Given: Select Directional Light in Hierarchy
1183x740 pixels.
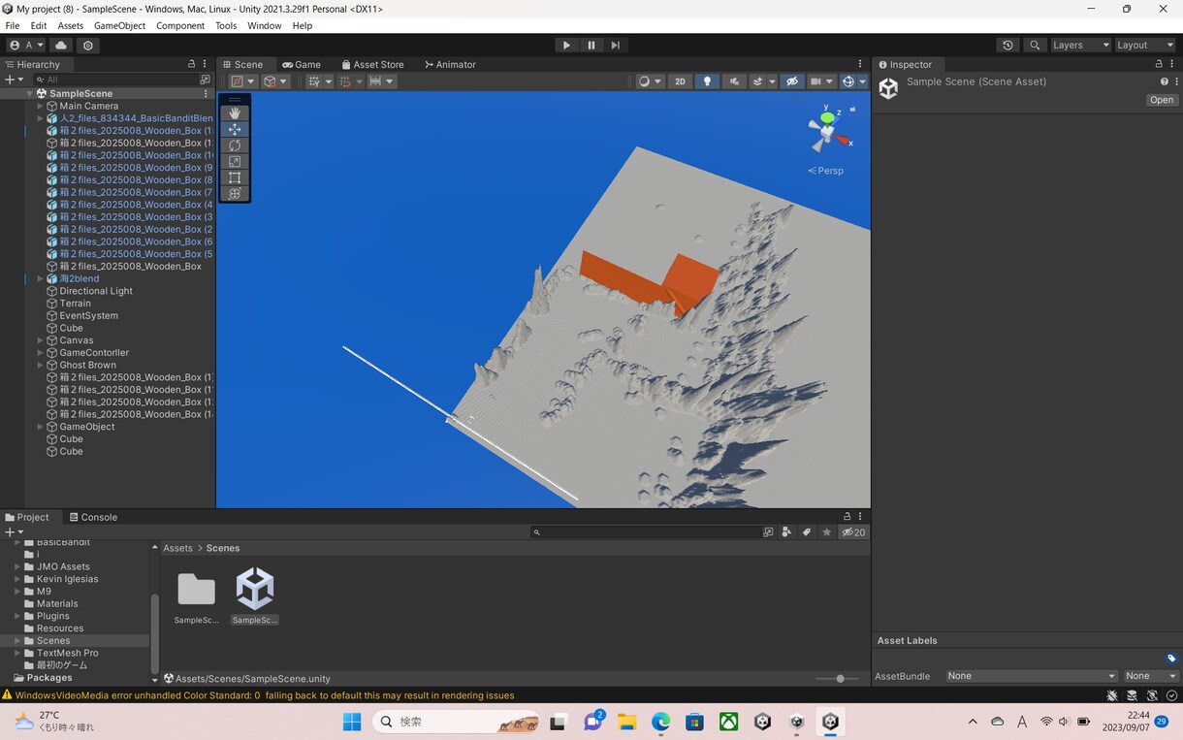Looking at the screenshot, I should [x=96, y=291].
